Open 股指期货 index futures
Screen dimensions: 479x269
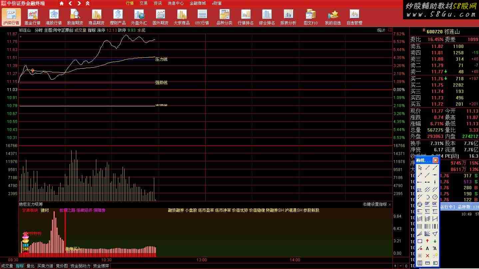tap(75, 17)
